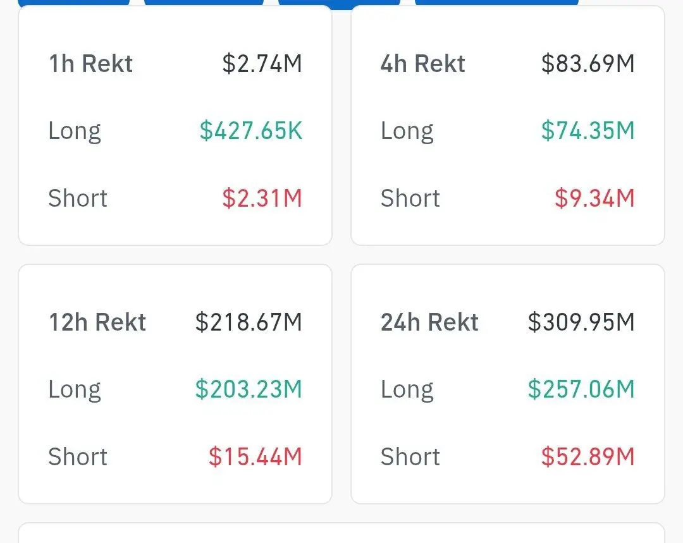Image resolution: width=683 pixels, height=543 pixels.
Task: Click the 4h short value $9.34M
Action: (x=594, y=198)
